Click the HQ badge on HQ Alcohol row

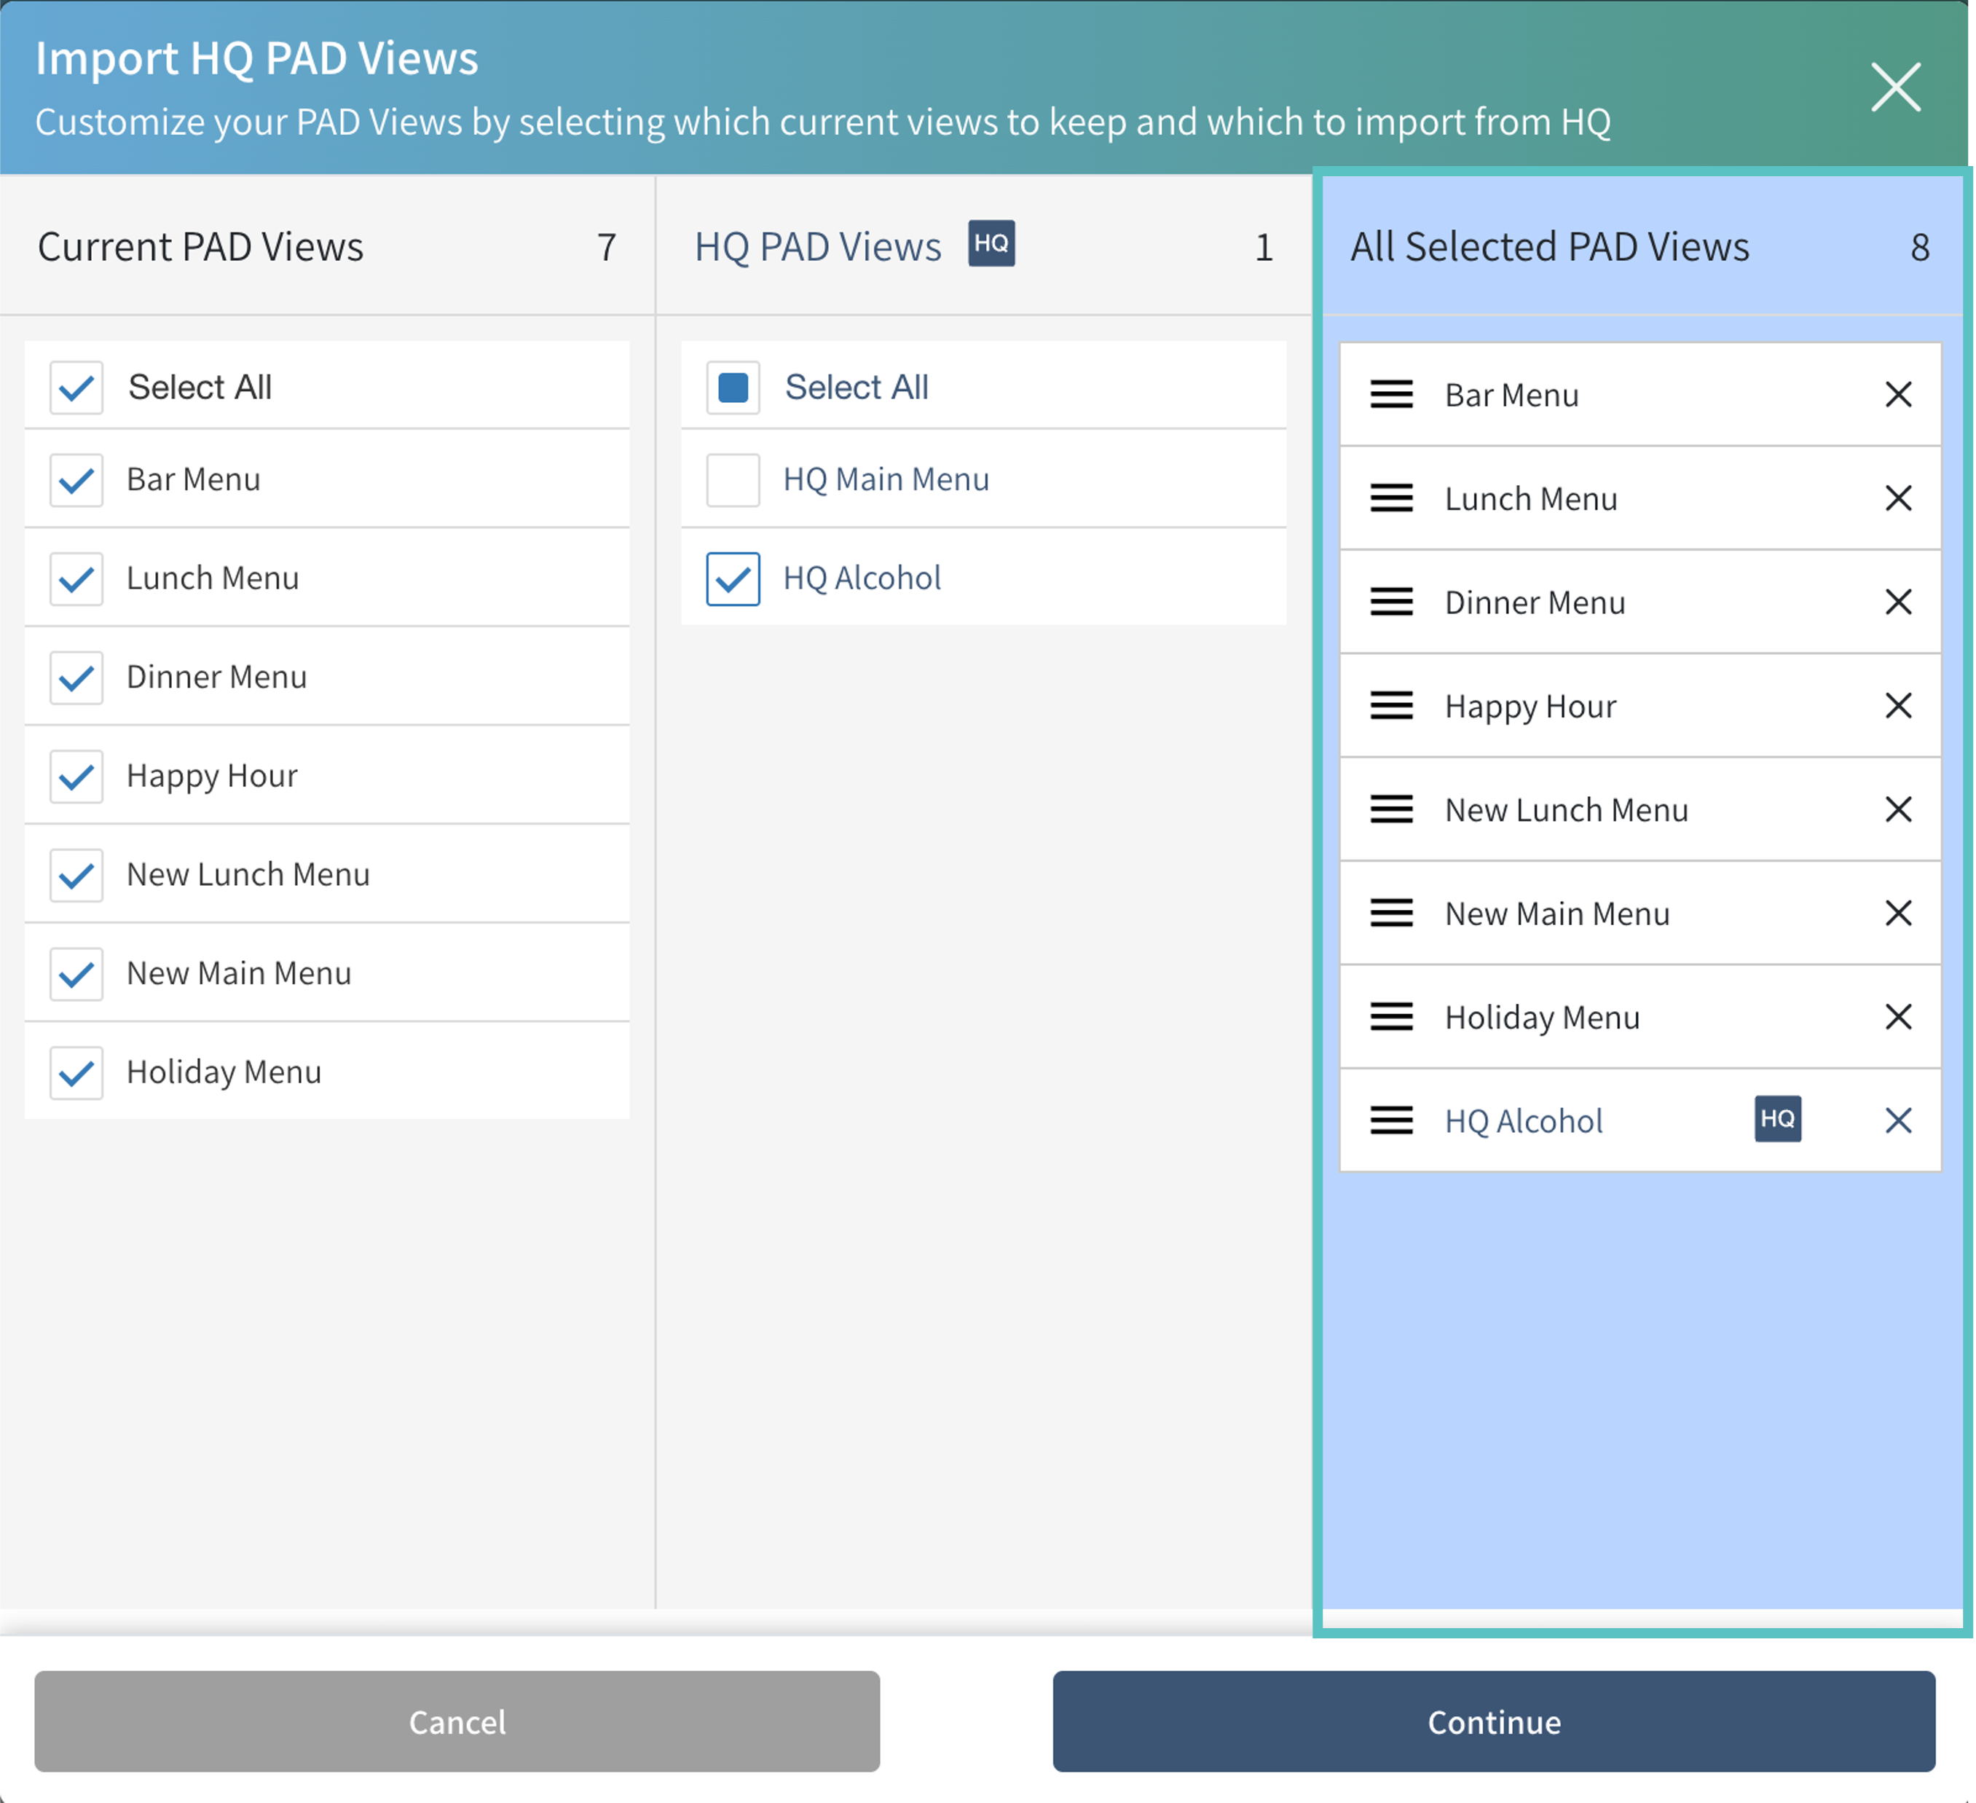(x=1777, y=1119)
